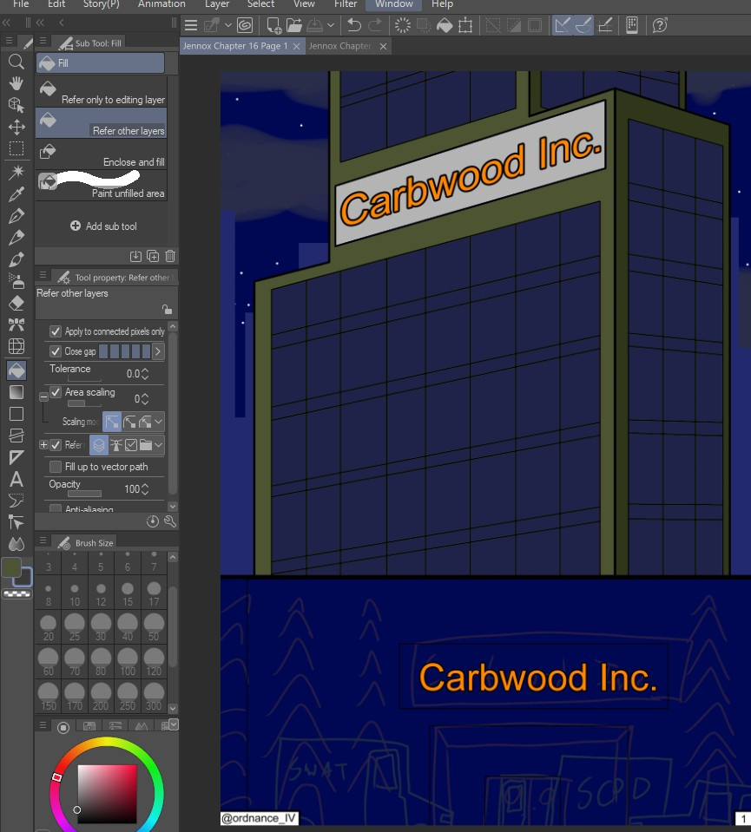
Task: Click Add sub tool button
Action: [x=103, y=226]
